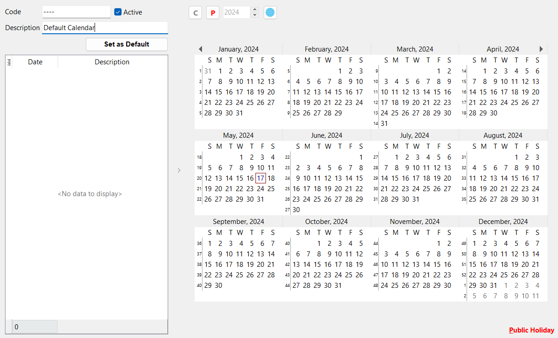558x338 pixels.
Task: Click the blue globe icon button
Action: point(270,12)
